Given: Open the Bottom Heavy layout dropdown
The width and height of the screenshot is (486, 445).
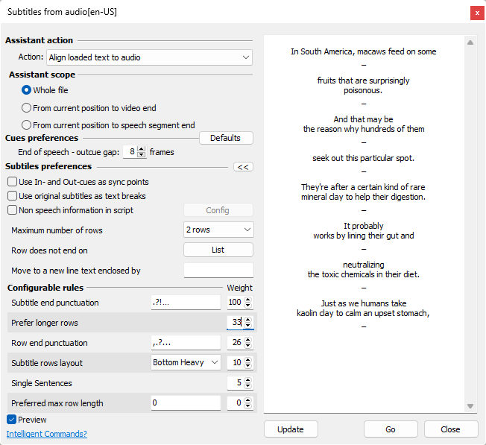Looking at the screenshot, I should click(186, 363).
